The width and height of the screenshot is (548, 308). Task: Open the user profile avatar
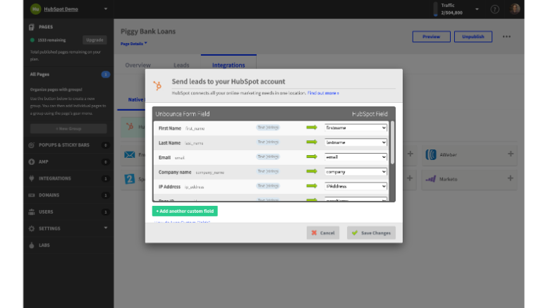pos(514,9)
